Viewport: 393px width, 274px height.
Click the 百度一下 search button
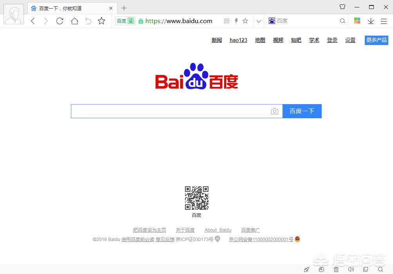(x=302, y=111)
